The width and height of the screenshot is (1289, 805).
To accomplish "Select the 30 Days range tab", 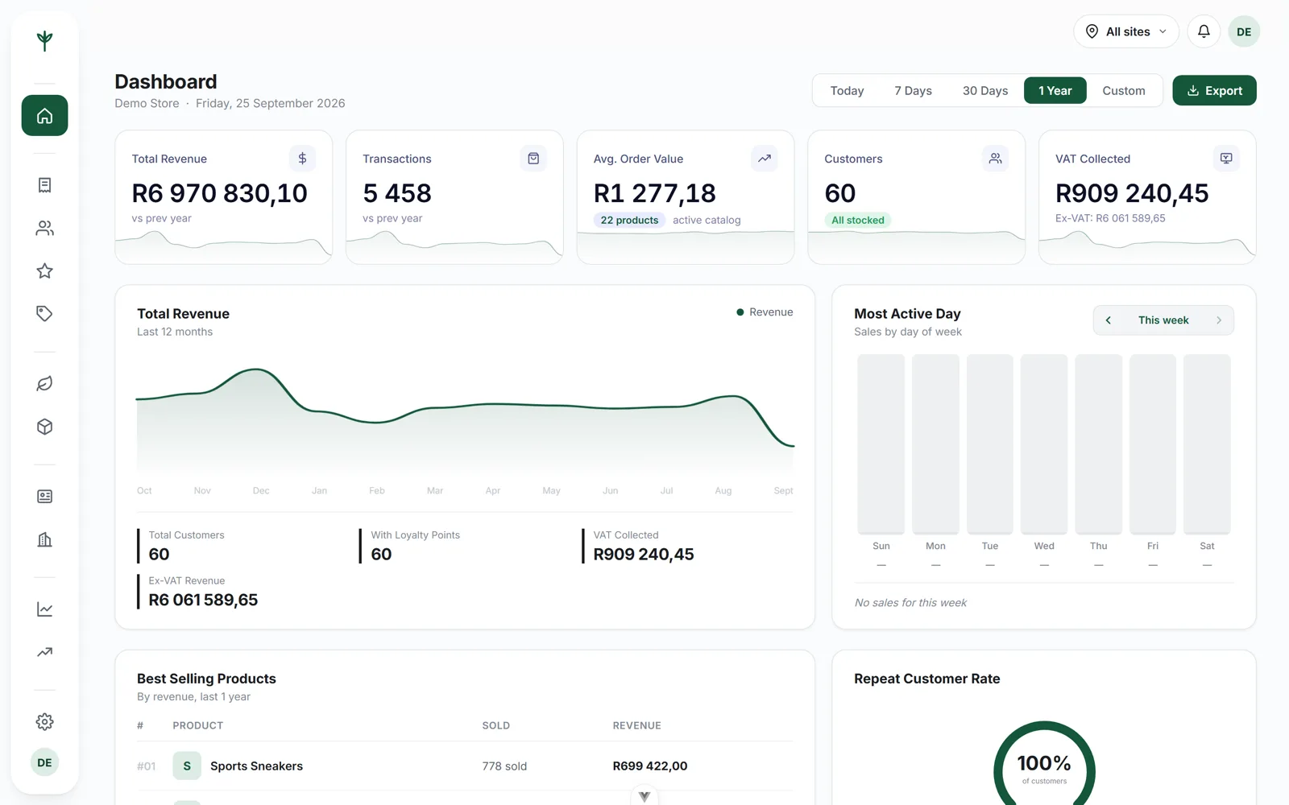I will (x=985, y=91).
